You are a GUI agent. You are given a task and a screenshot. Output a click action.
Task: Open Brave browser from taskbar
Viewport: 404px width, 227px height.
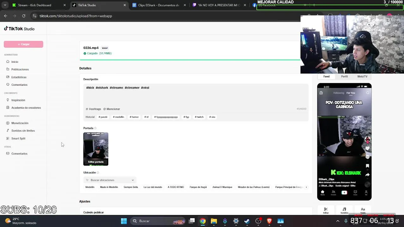coord(269,221)
